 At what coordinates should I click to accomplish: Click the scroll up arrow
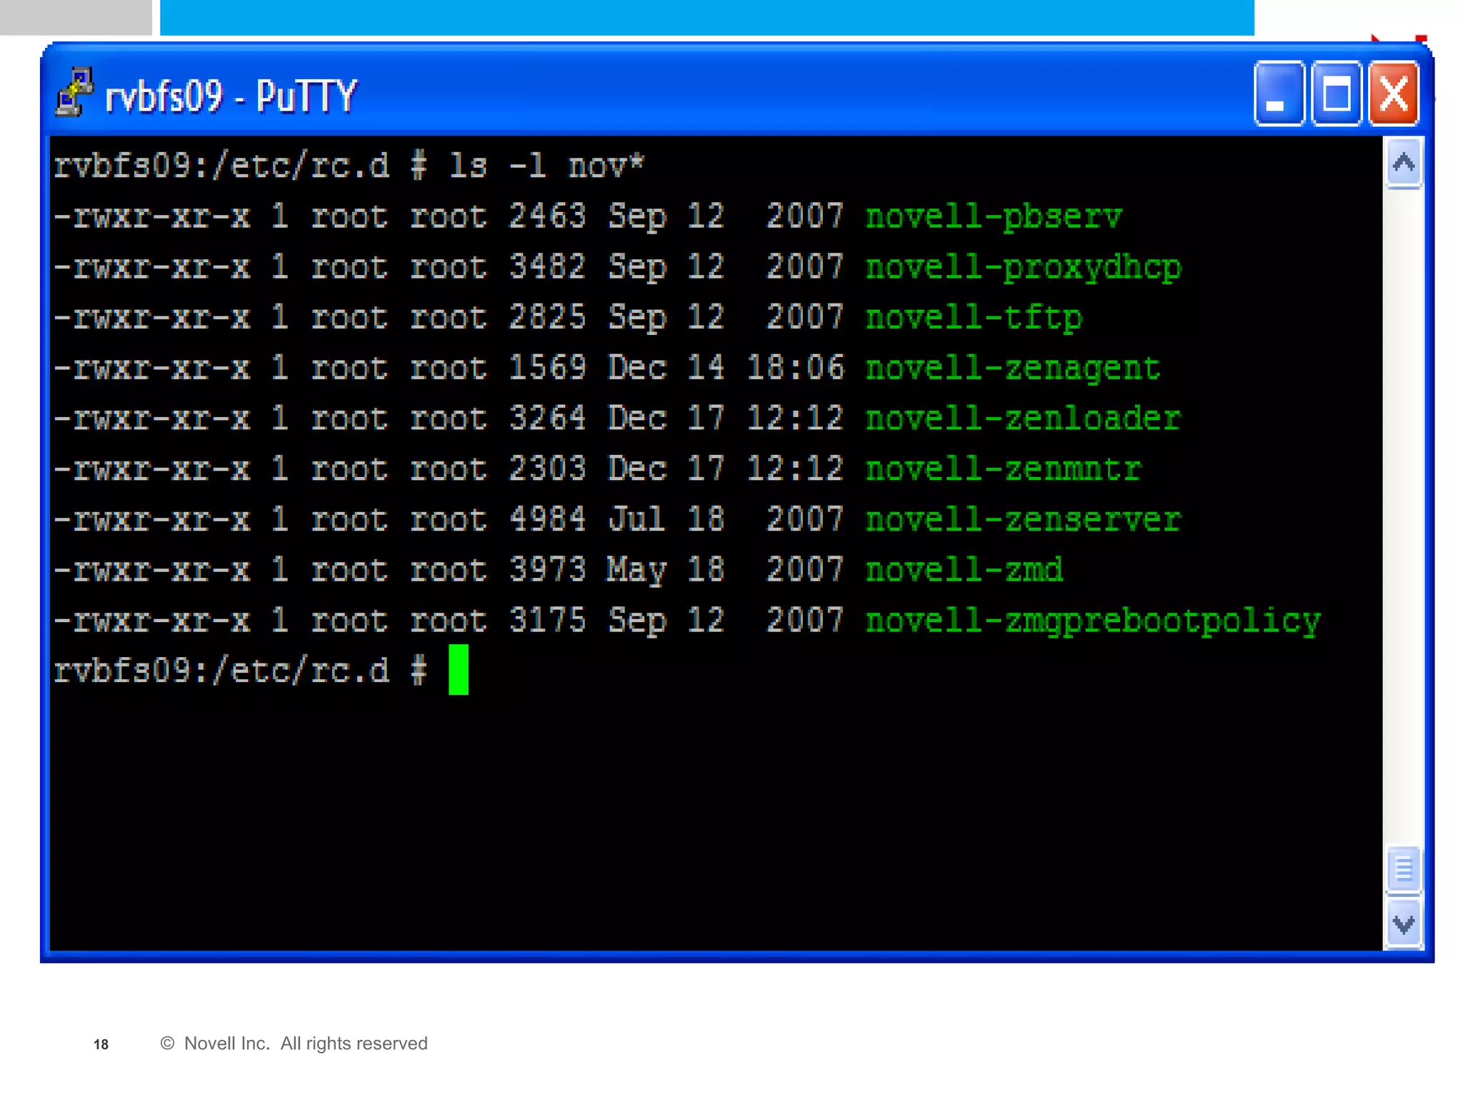1404,163
